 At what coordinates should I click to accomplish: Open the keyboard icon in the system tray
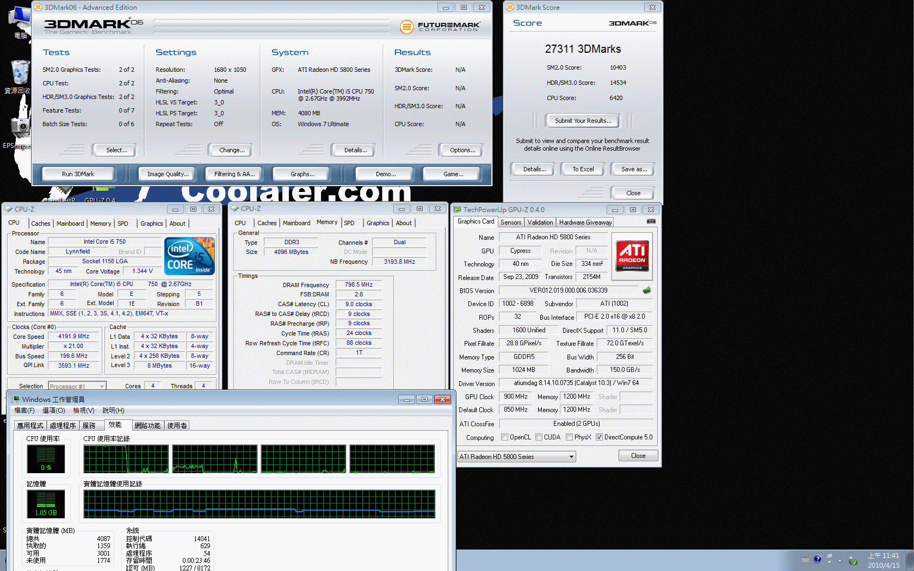click(x=806, y=560)
